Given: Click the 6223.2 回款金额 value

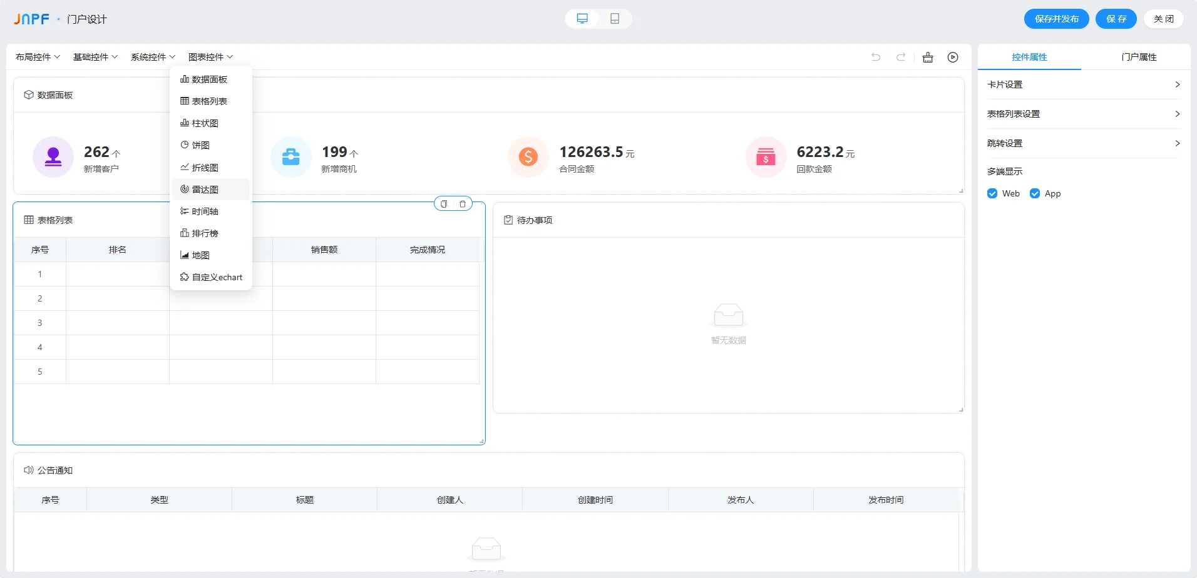Looking at the screenshot, I should (x=820, y=152).
